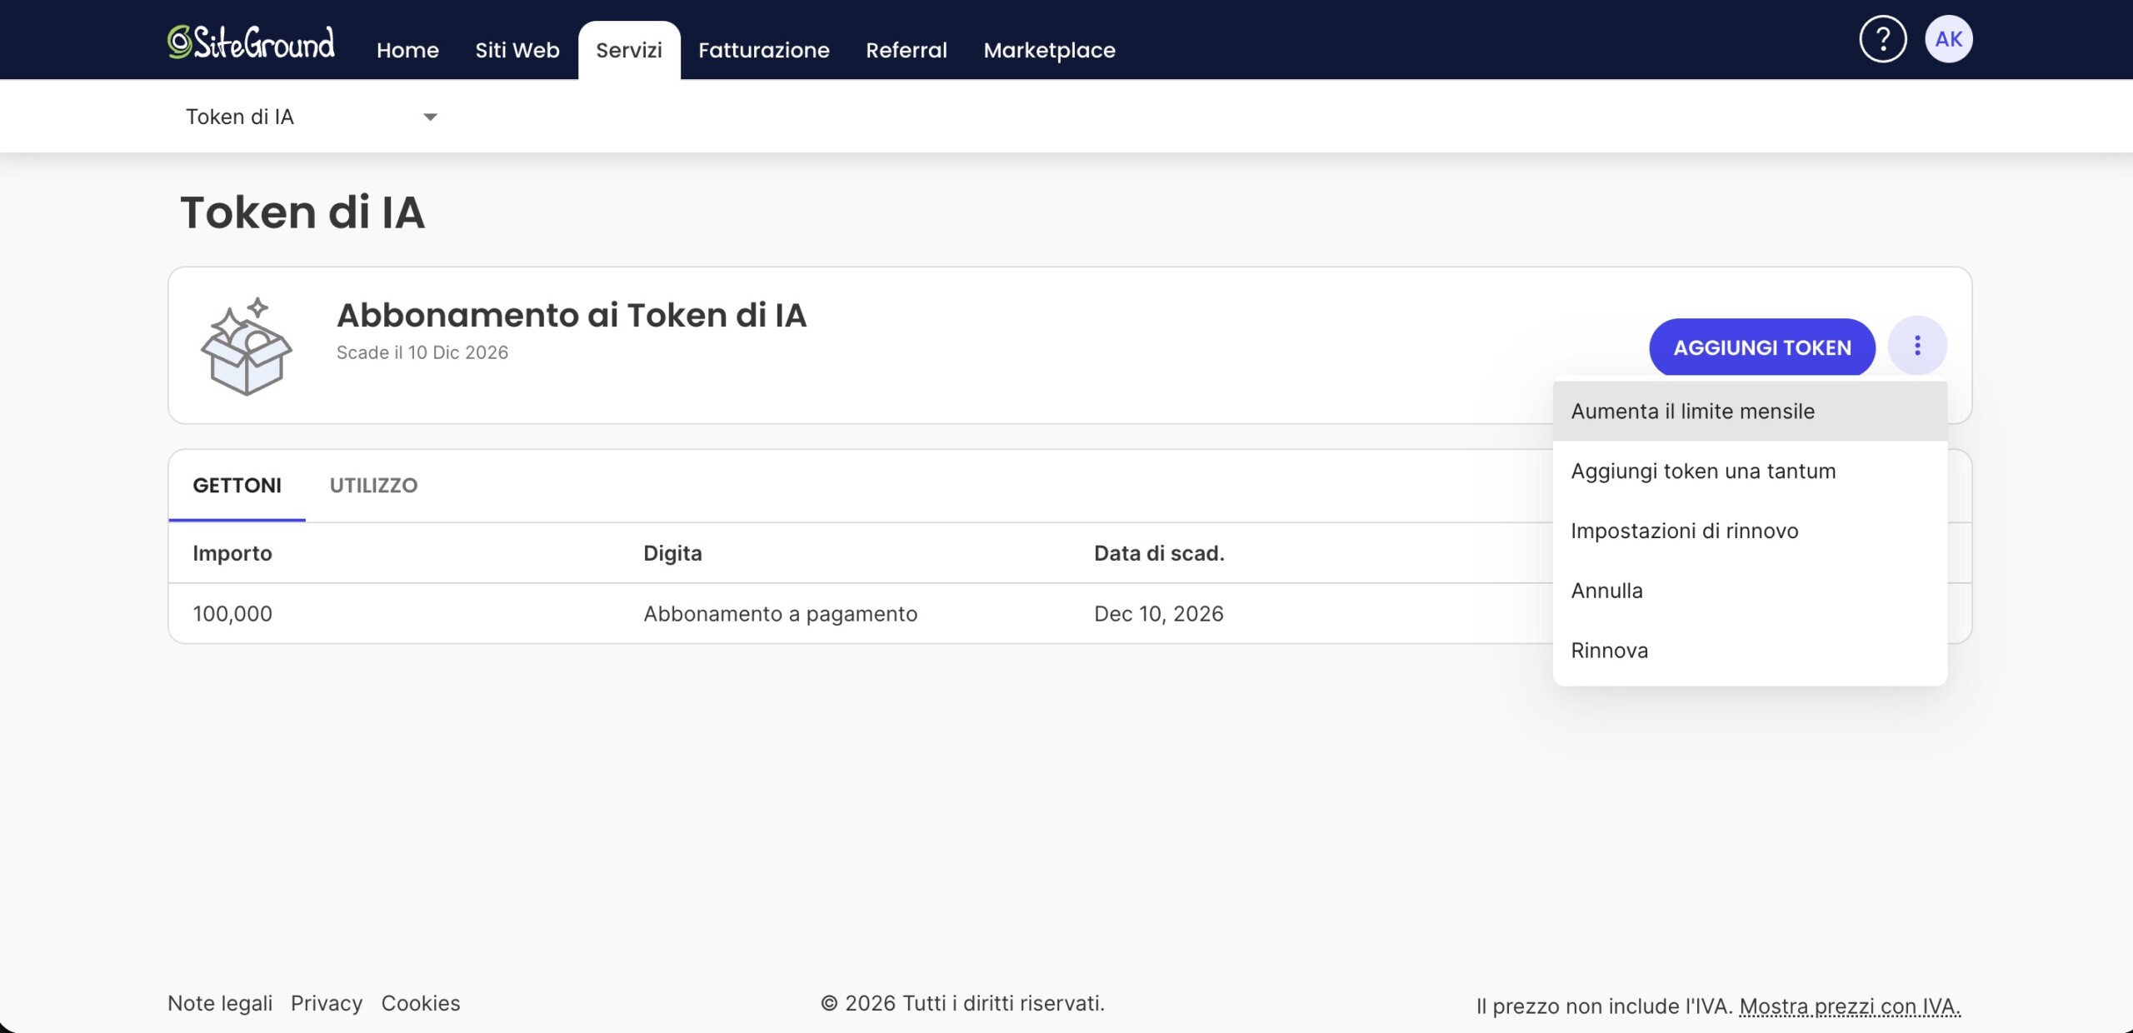Click the three-dot more options button
2133x1033 pixels.
click(1917, 346)
